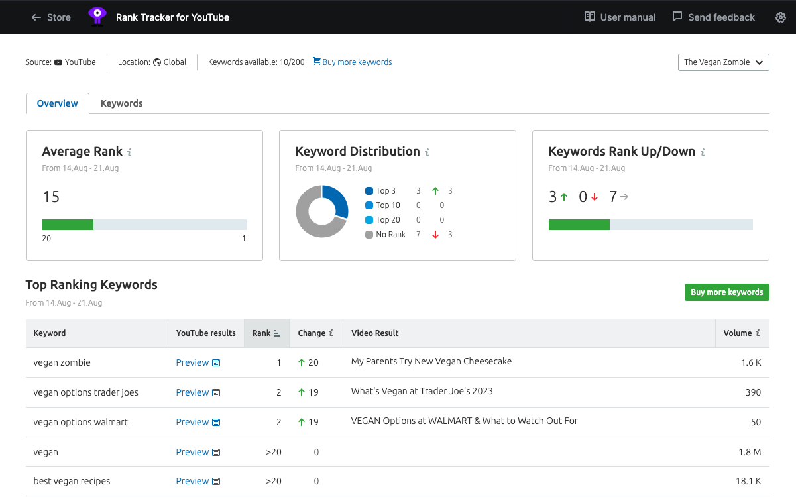This screenshot has width=796, height=501.
Task: Click the globe icon next to Global
Action: 157,62
